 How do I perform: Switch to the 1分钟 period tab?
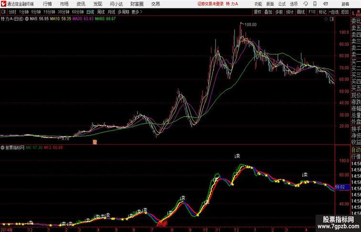click(24, 12)
